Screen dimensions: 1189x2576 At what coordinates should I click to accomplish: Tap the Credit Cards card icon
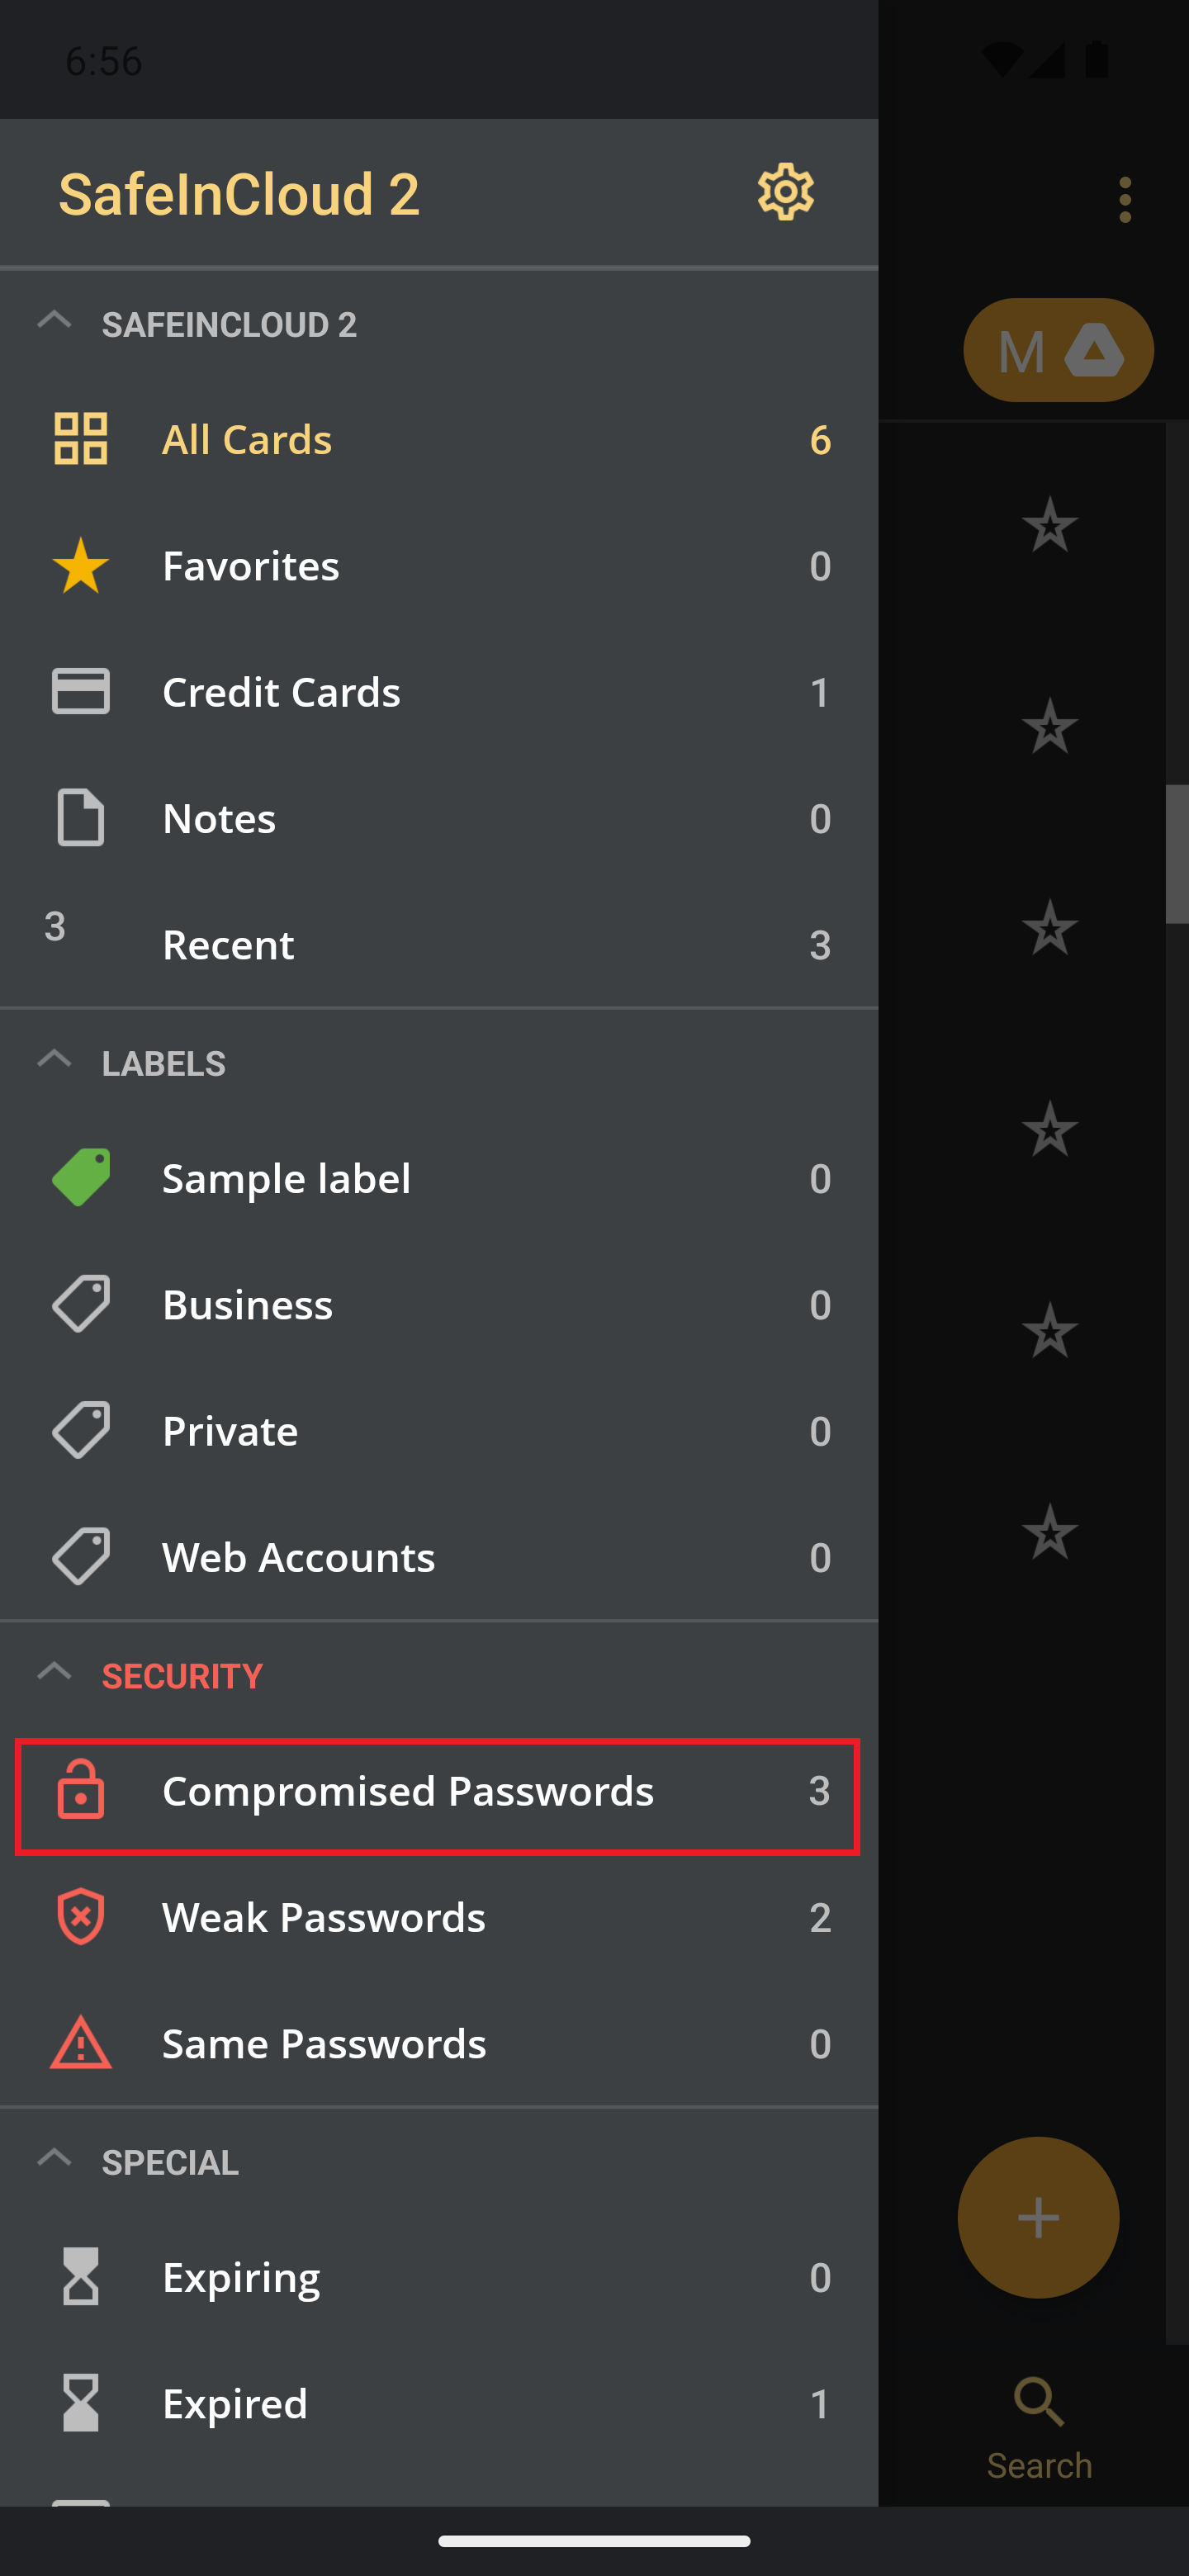pyautogui.click(x=80, y=691)
